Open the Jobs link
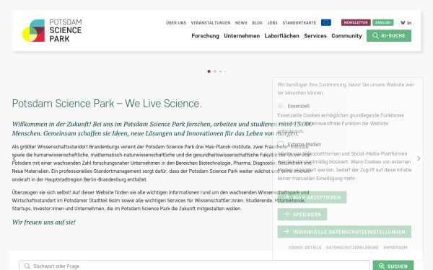Viewport: 433px width, 270px height. click(x=272, y=23)
